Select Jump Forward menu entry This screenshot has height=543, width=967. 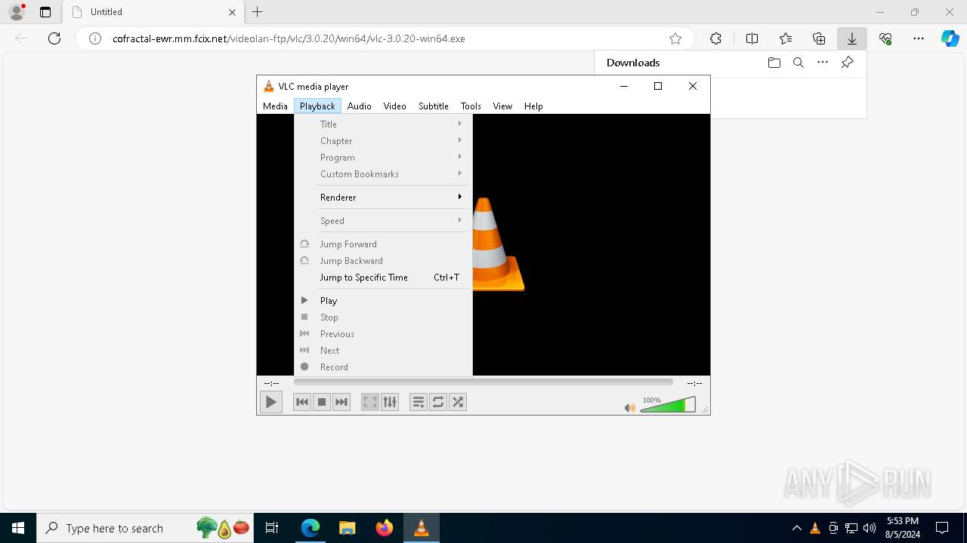[x=383, y=244]
